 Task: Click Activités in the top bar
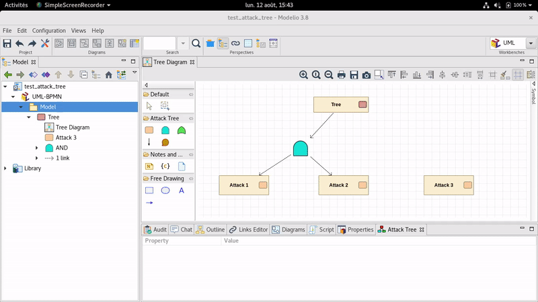pos(17,5)
